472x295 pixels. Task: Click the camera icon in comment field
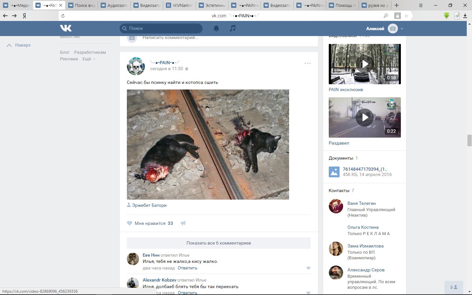point(132,38)
